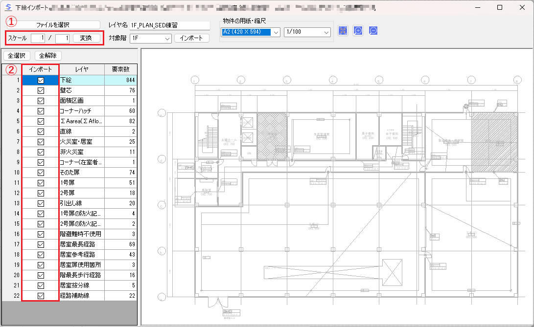Toggle import checkbox for 引出し線 layer
The width and height of the screenshot is (534, 327).
[x=41, y=203]
